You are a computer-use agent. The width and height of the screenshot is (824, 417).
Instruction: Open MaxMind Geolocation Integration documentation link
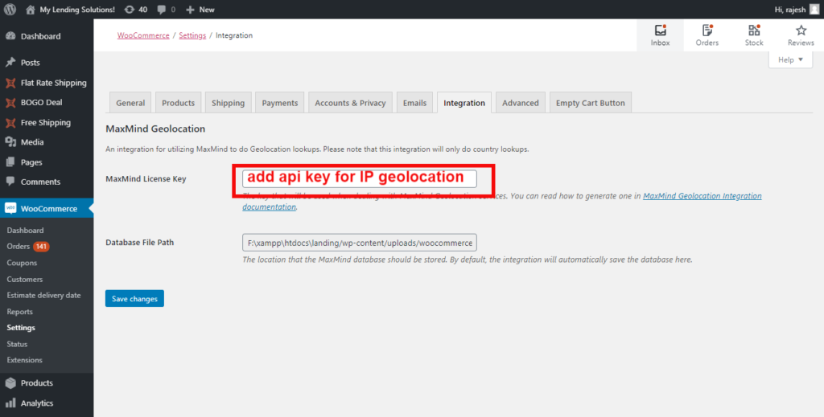[702, 196]
